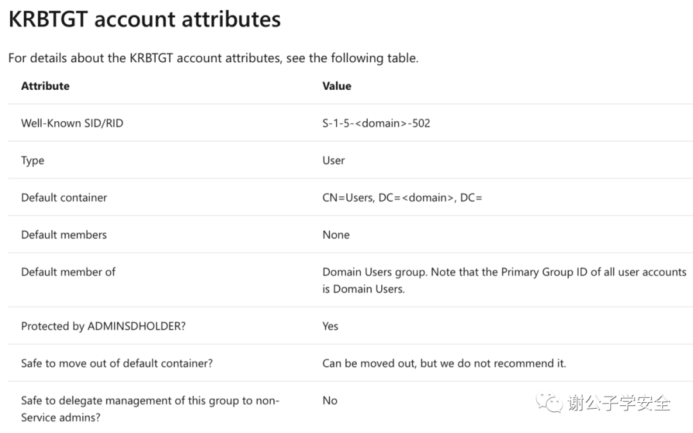Click the Yes value for ADMINSDHOLDER
This screenshot has height=433, width=693.
pyautogui.click(x=330, y=326)
